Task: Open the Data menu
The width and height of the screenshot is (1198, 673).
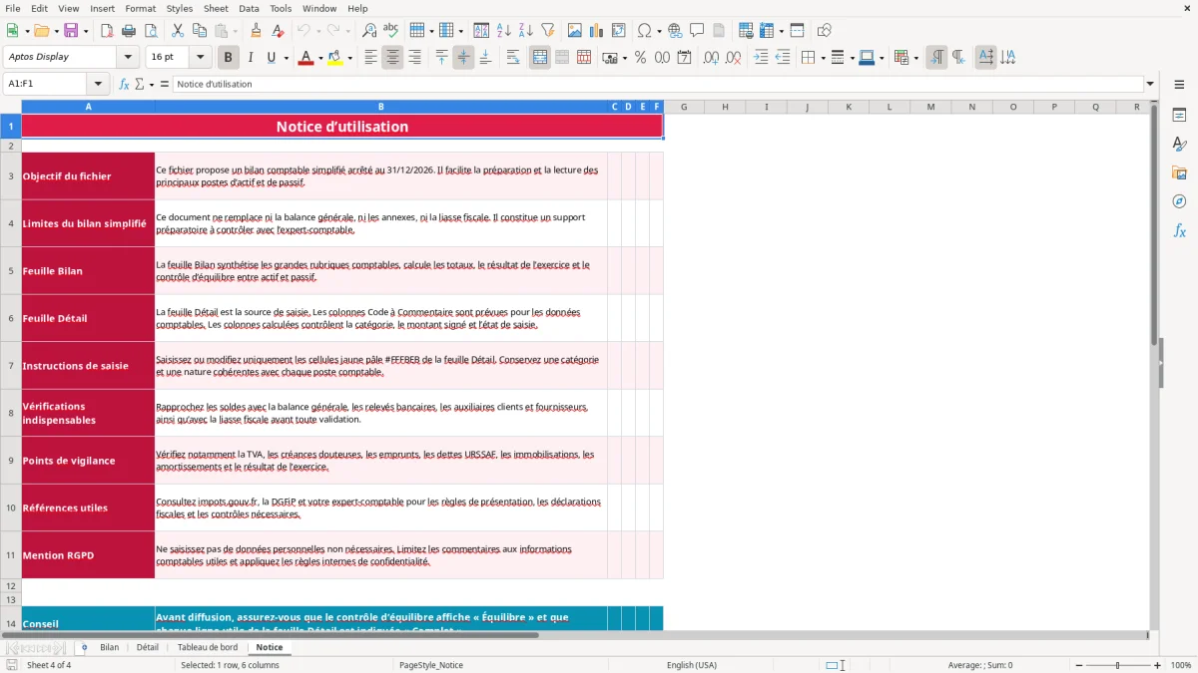Action: tap(250, 8)
